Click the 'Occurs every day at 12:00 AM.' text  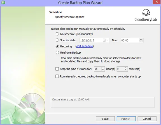(x=71, y=99)
